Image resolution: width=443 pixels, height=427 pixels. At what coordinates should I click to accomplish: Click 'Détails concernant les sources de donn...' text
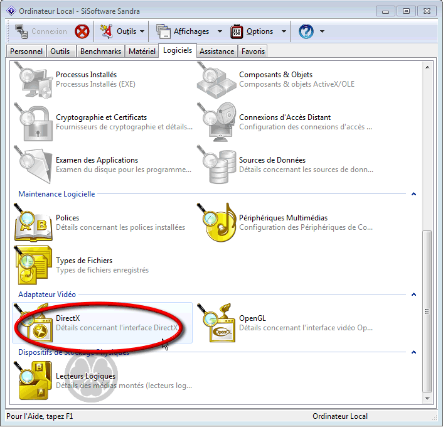(x=306, y=170)
